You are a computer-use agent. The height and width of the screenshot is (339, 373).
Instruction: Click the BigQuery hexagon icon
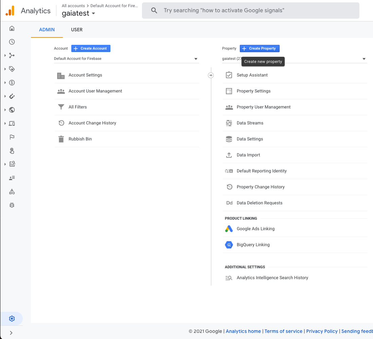pos(229,245)
